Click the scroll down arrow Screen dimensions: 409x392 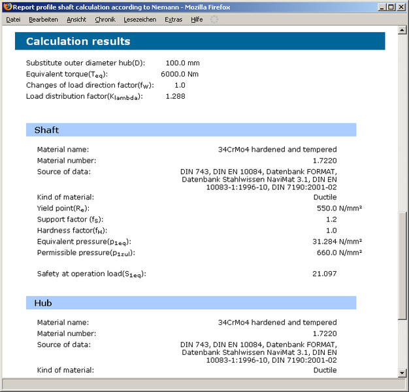pos(402,372)
